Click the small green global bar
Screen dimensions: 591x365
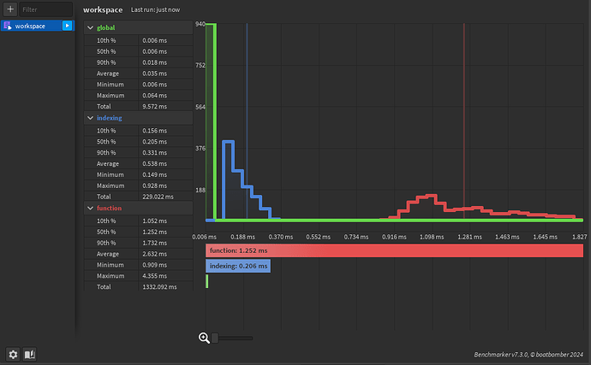(207, 281)
